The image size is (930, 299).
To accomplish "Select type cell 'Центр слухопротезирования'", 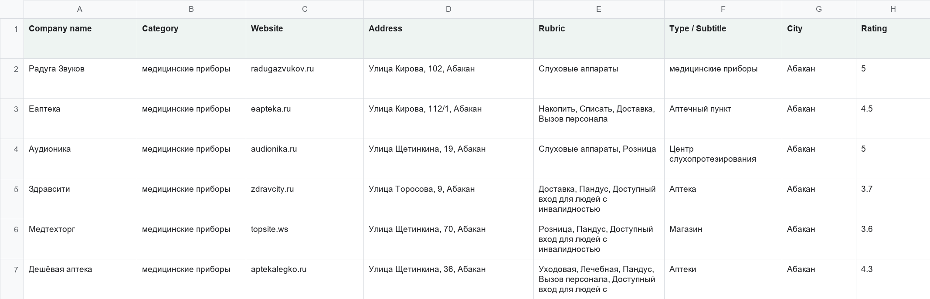I will tap(723, 159).
